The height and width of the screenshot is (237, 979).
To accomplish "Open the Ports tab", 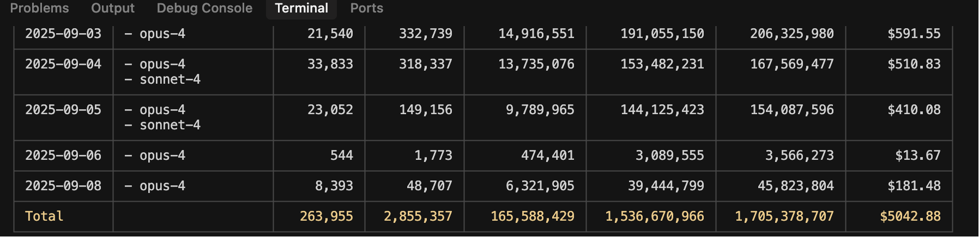I will [366, 8].
